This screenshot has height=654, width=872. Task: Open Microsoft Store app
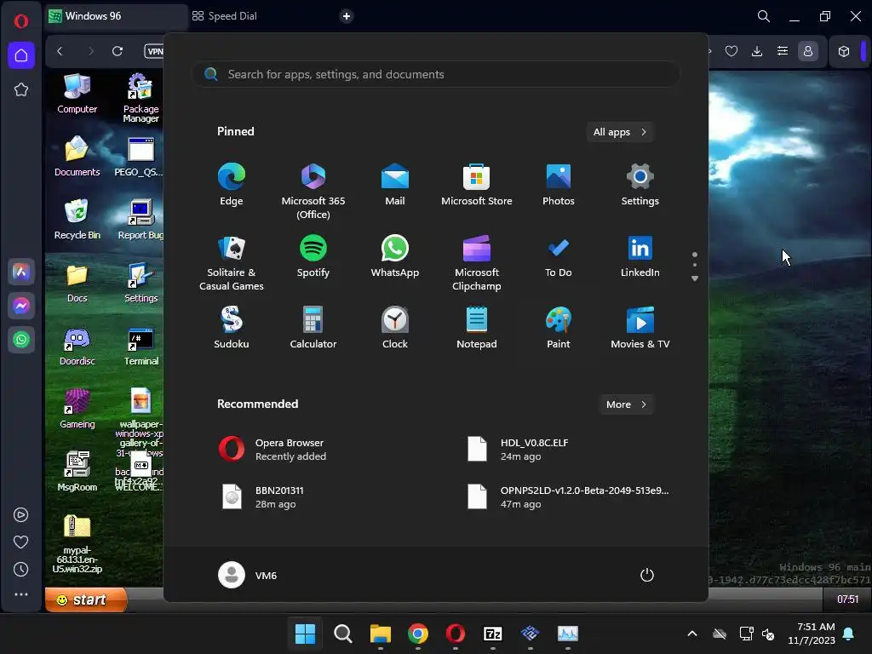tap(476, 185)
